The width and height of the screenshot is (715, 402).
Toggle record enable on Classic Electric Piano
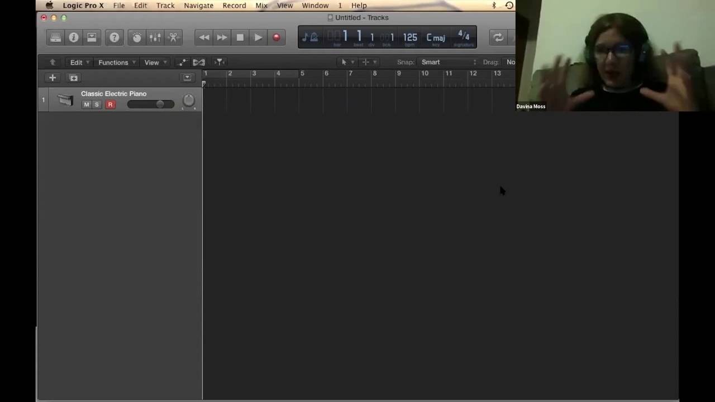point(110,104)
